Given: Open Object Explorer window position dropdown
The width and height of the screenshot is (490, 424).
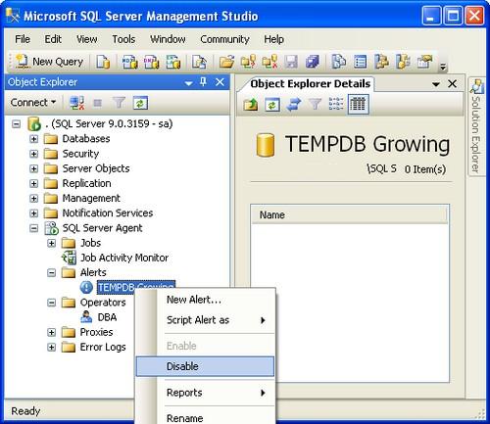Looking at the screenshot, I should [188, 83].
